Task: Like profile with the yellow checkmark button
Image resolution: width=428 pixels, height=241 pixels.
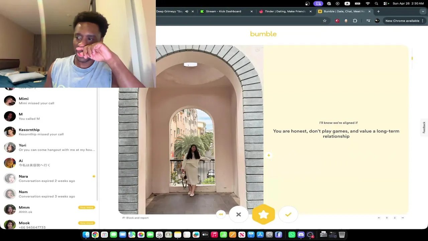Action: 288,214
